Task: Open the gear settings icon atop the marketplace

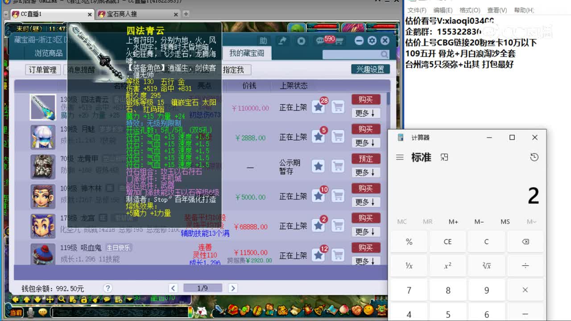Action: point(372,40)
